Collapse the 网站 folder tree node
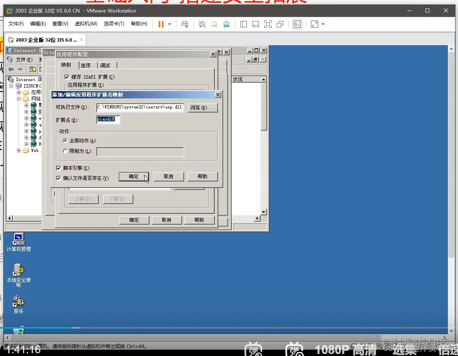 pyautogui.click(x=19, y=99)
